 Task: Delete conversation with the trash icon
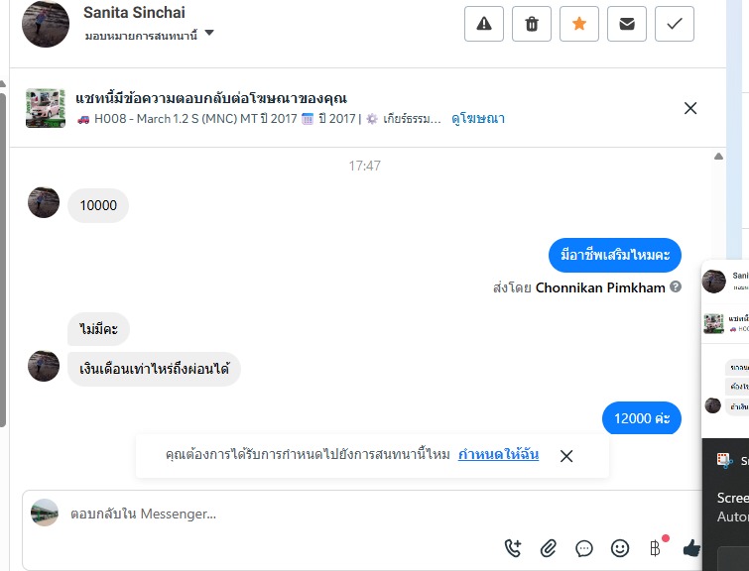point(532,25)
